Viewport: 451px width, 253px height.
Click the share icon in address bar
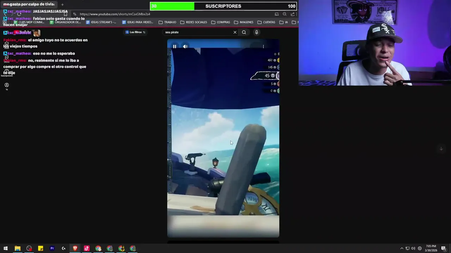point(292,14)
